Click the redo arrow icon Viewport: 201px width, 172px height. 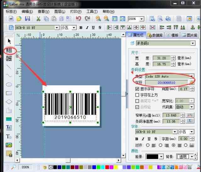pyautogui.click(x=87, y=19)
